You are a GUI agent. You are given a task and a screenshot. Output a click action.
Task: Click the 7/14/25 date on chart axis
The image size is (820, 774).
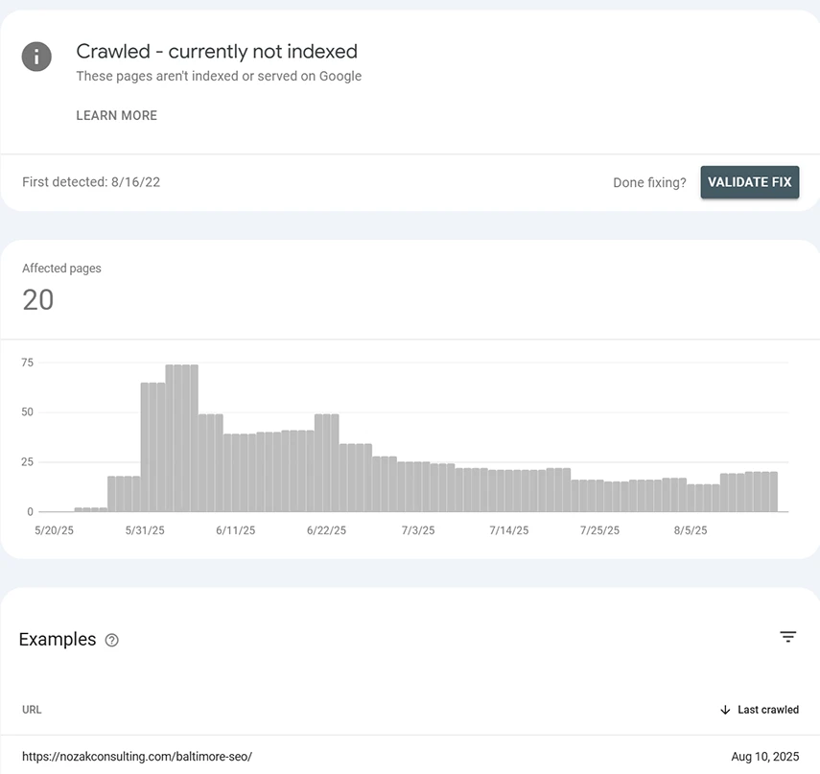pyautogui.click(x=508, y=530)
